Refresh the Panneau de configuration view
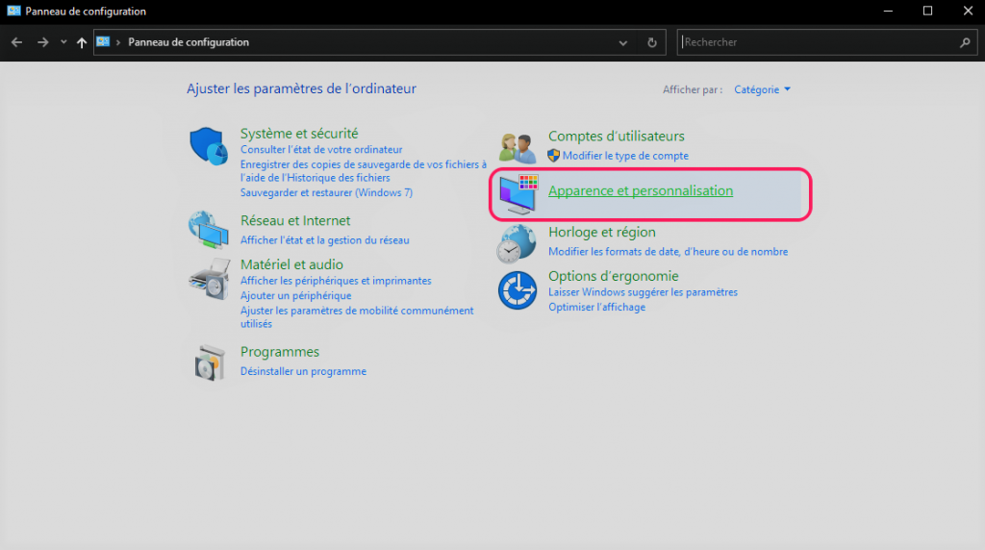Viewport: 985px width, 550px height. (x=652, y=42)
